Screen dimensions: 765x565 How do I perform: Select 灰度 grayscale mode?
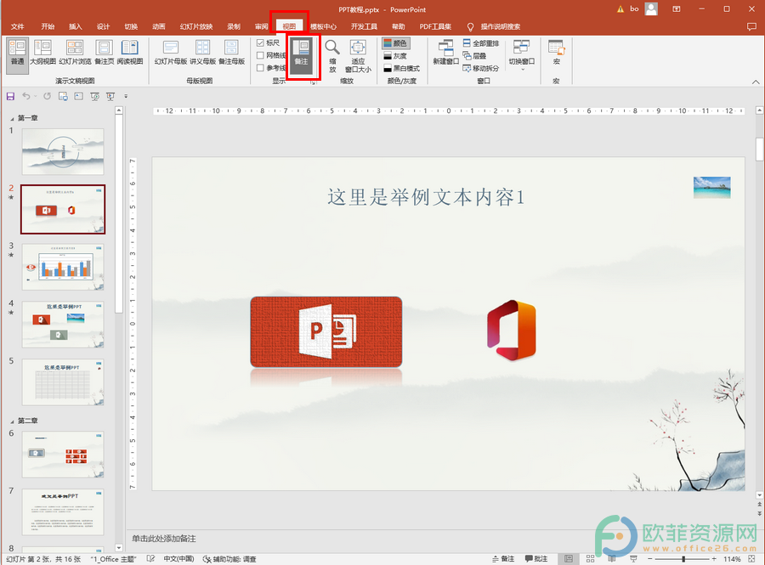pyautogui.click(x=395, y=56)
